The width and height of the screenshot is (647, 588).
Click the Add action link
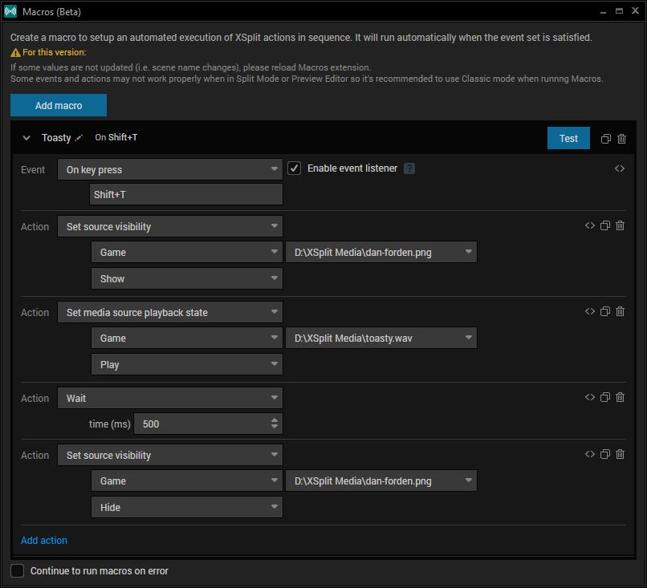[x=44, y=540]
